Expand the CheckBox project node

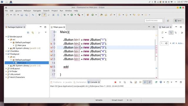[x=6, y=51]
